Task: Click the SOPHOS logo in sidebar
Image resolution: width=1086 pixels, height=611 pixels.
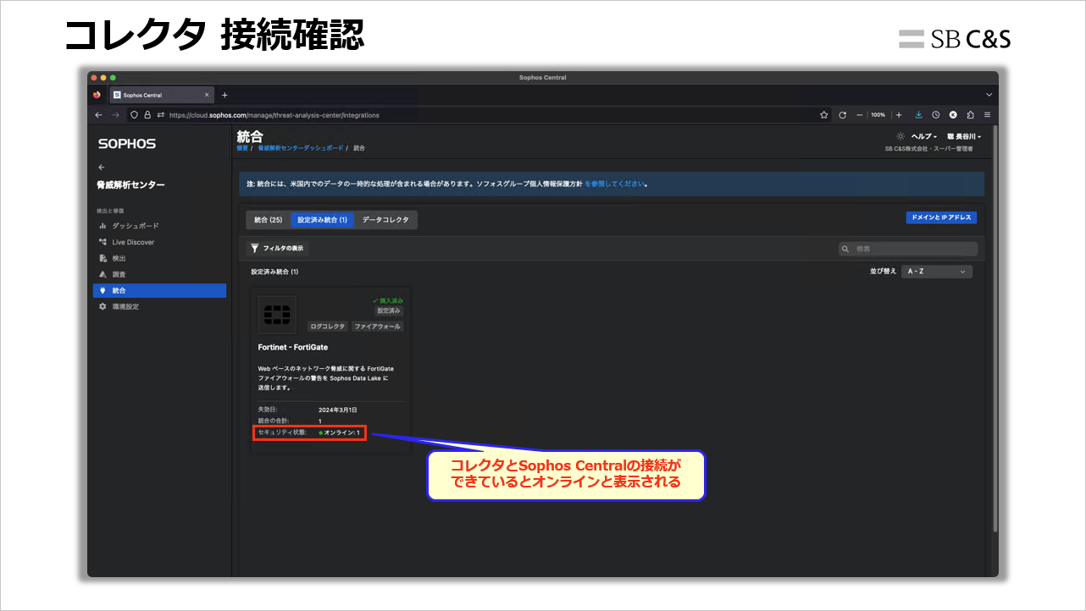Action: click(x=127, y=144)
